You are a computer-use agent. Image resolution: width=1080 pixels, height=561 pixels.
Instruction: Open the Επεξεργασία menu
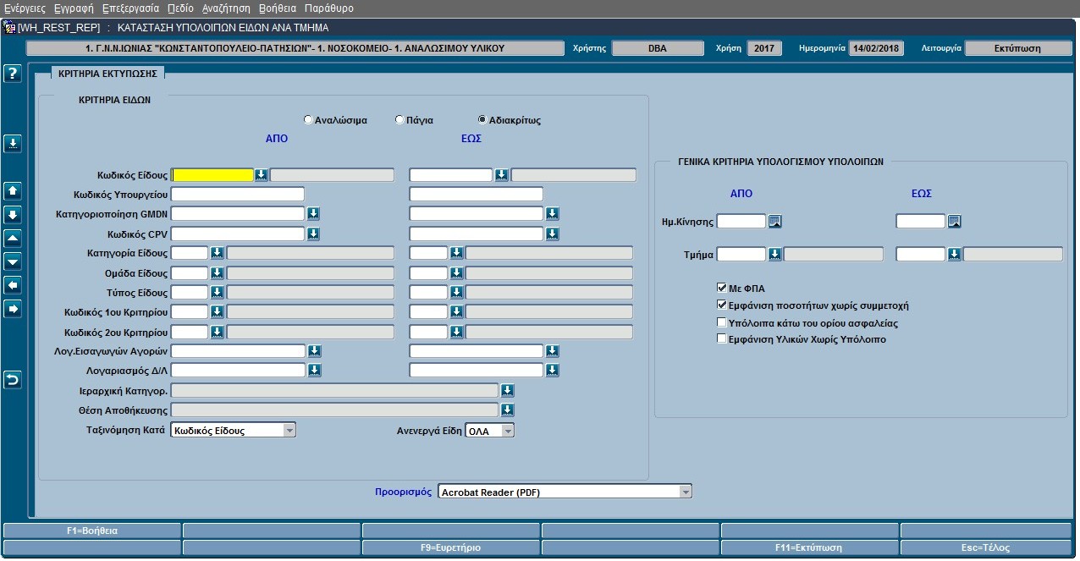click(x=130, y=8)
